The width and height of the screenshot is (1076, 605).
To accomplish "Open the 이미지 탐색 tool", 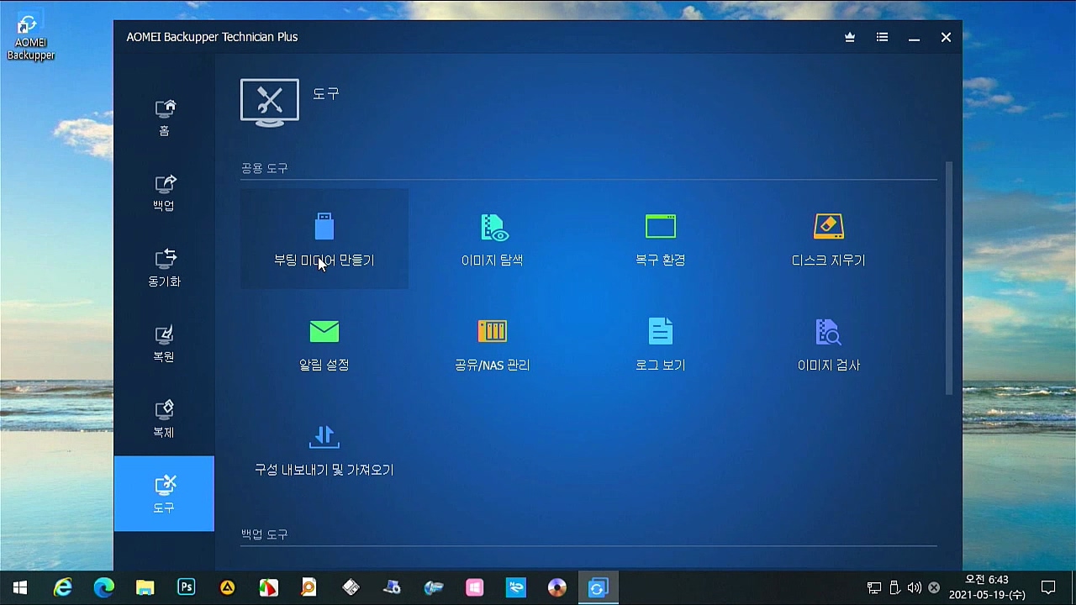I will (x=492, y=239).
